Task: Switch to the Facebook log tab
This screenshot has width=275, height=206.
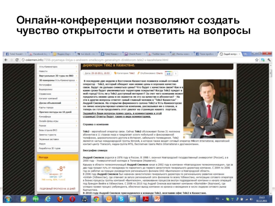Action: coord(40,54)
